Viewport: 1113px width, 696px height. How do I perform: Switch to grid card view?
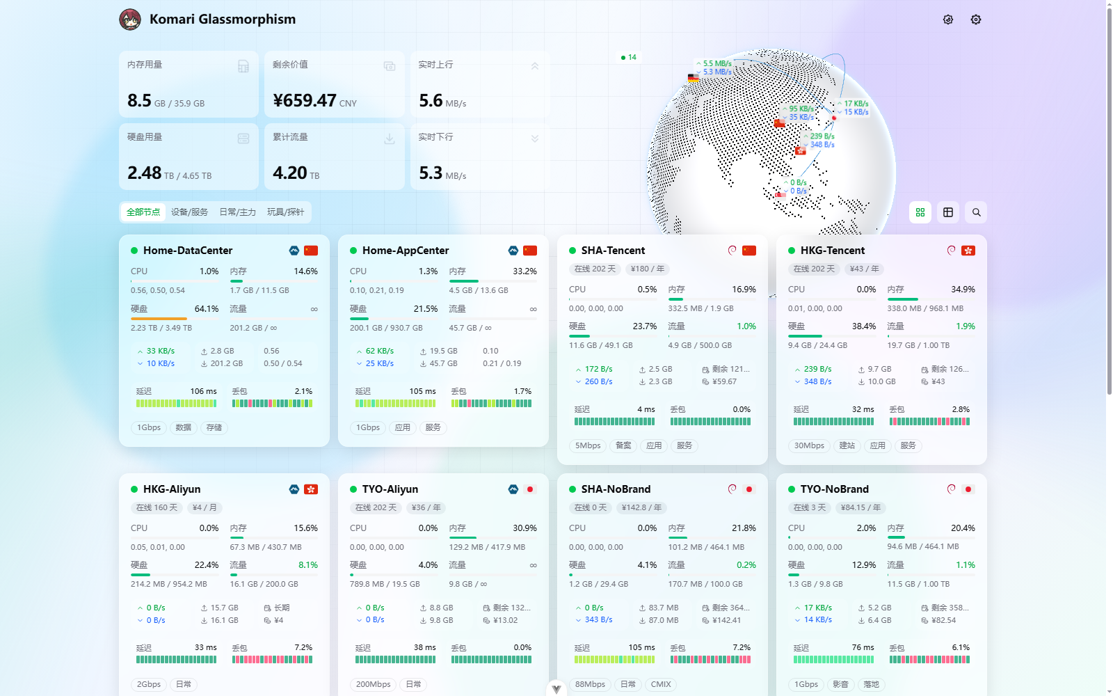pyautogui.click(x=920, y=212)
